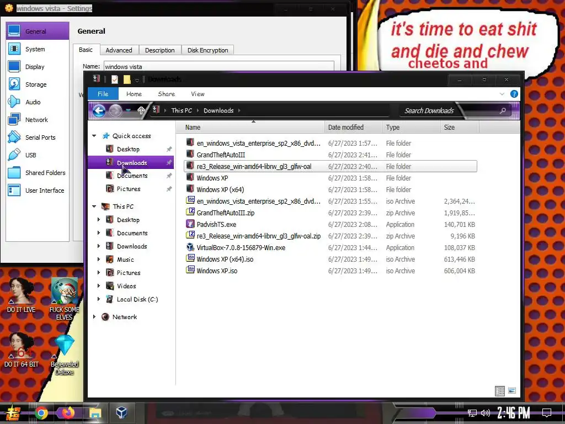The height and width of the screenshot is (424, 565).
Task: Expand Downloads under This PC
Action: pyautogui.click(x=99, y=246)
